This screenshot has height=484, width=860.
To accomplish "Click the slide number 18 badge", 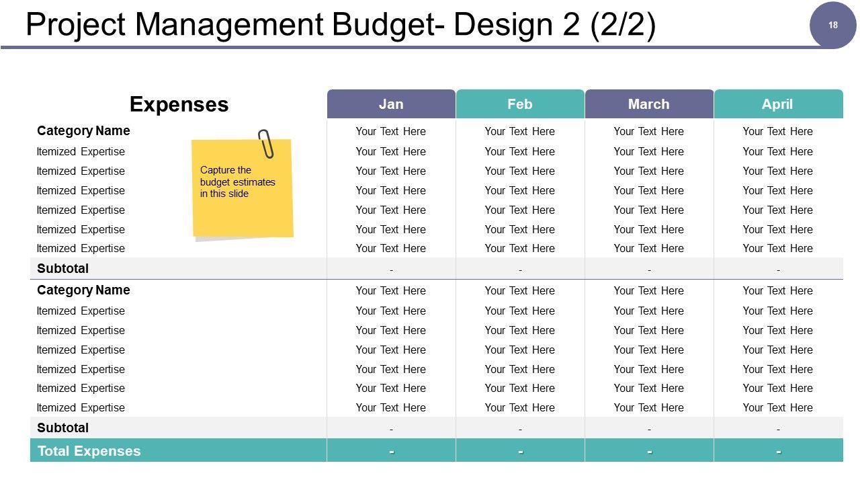I will [x=833, y=26].
